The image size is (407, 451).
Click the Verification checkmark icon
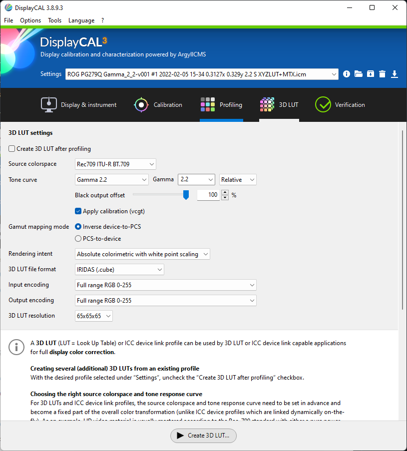click(x=323, y=104)
